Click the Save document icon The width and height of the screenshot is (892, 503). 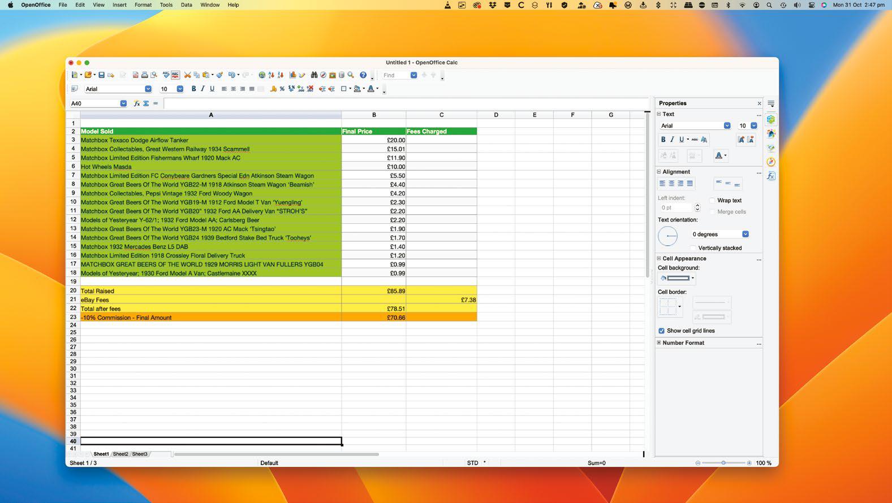[x=102, y=75]
